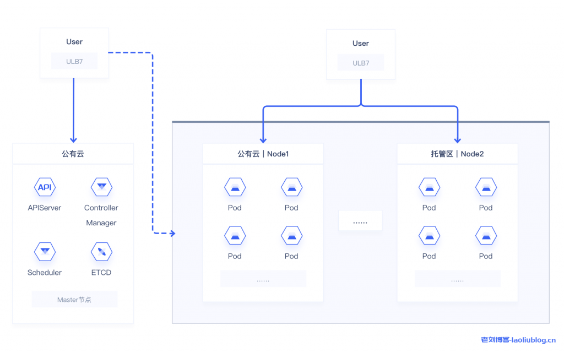Viewport: 564px width, 352px height.
Task: Select the ETCD hexagon icon
Action: pyautogui.click(x=101, y=252)
